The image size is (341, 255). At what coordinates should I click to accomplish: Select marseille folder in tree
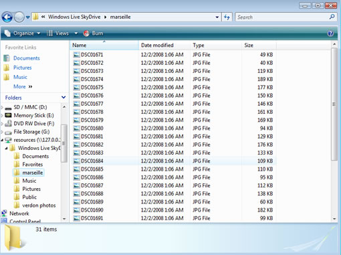tap(33, 173)
